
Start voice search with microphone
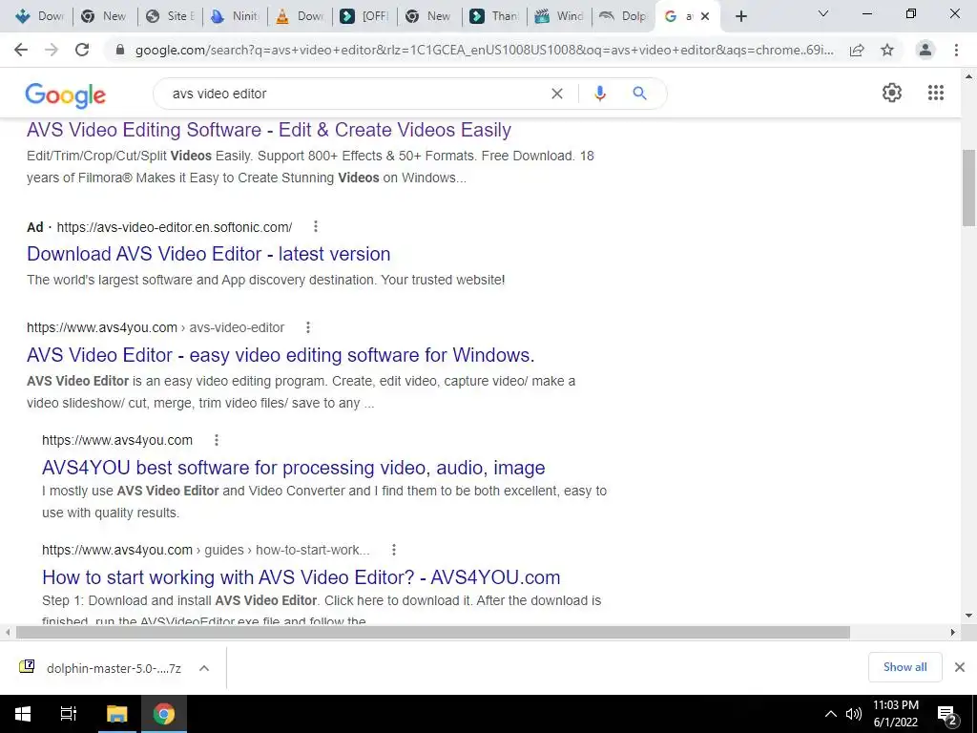click(599, 94)
